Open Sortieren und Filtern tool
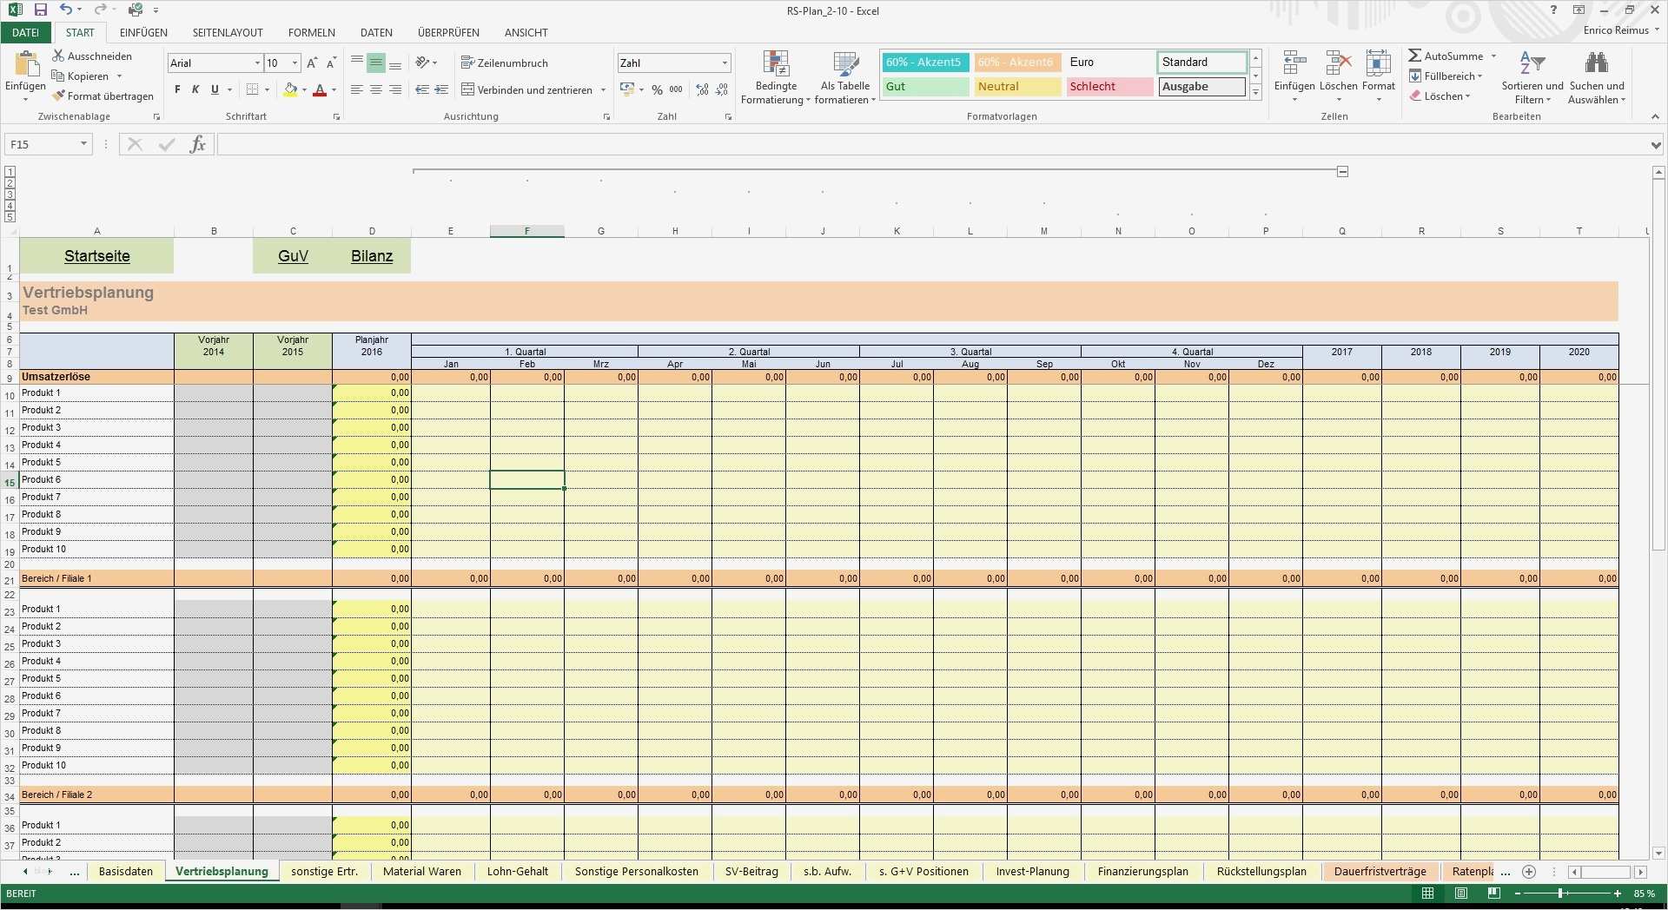The image size is (1668, 910). click(x=1532, y=63)
